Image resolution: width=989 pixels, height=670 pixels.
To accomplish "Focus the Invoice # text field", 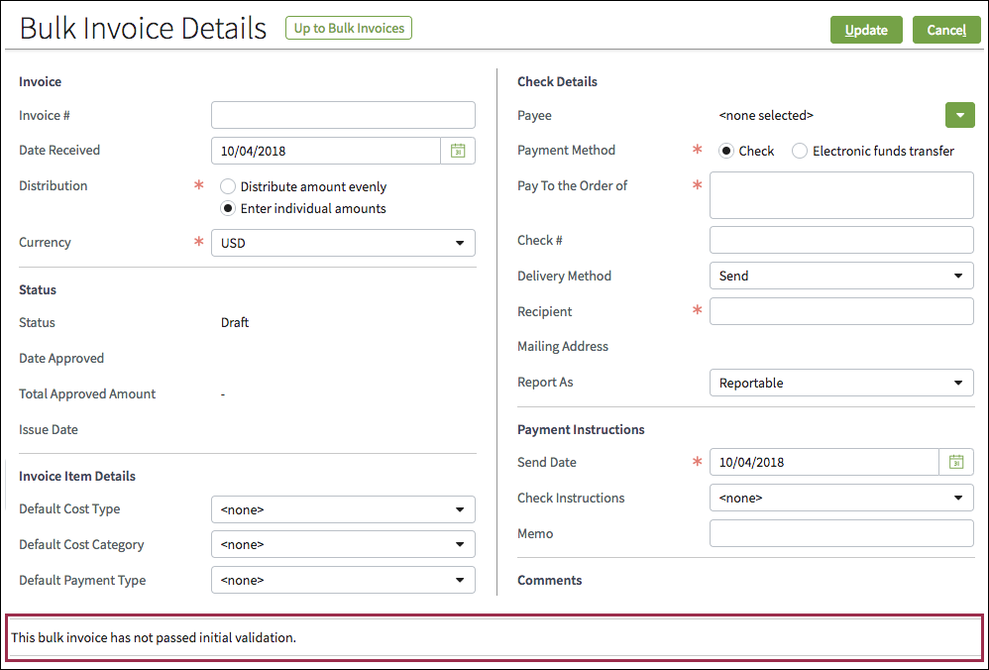I will point(343,115).
